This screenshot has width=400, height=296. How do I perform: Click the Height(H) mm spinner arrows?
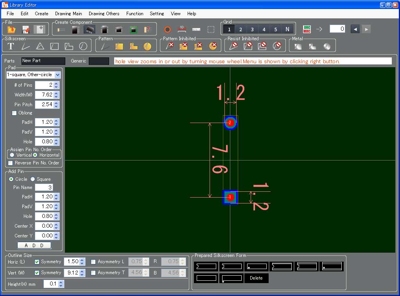[x=61, y=284]
